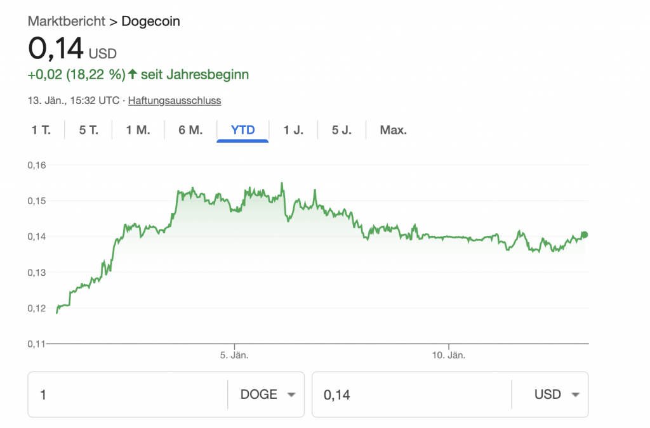Select the 1 T. time range tab
The image size is (650, 428).
pyautogui.click(x=41, y=130)
